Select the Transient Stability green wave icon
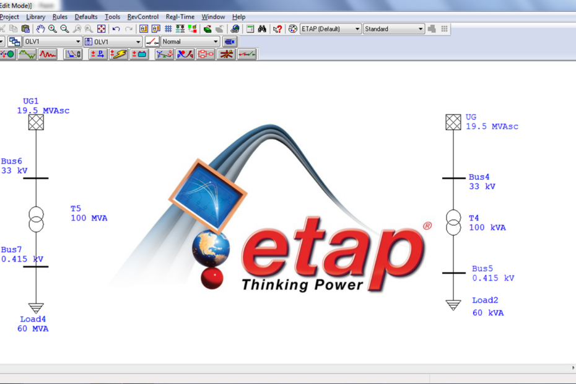The image size is (576, 384). click(x=27, y=55)
